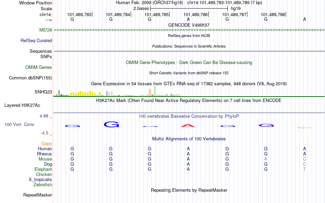
Task: Click Publications: Sequences in Scientific Articles title
Action: coord(189,47)
